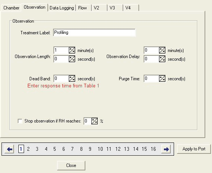Viewport: 212px width, 173px height.
Task: Click RH percentage spinner arrows
Action: coord(94,121)
